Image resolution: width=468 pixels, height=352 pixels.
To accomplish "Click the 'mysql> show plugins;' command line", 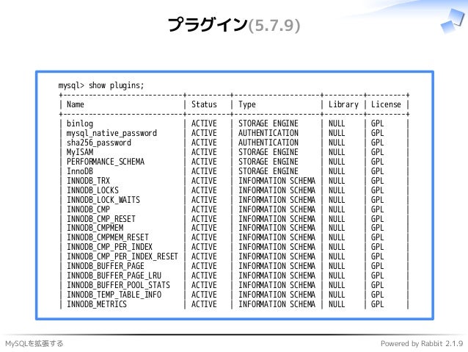I will tap(101, 85).
